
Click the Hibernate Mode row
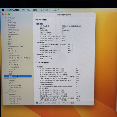[x=58, y=83]
